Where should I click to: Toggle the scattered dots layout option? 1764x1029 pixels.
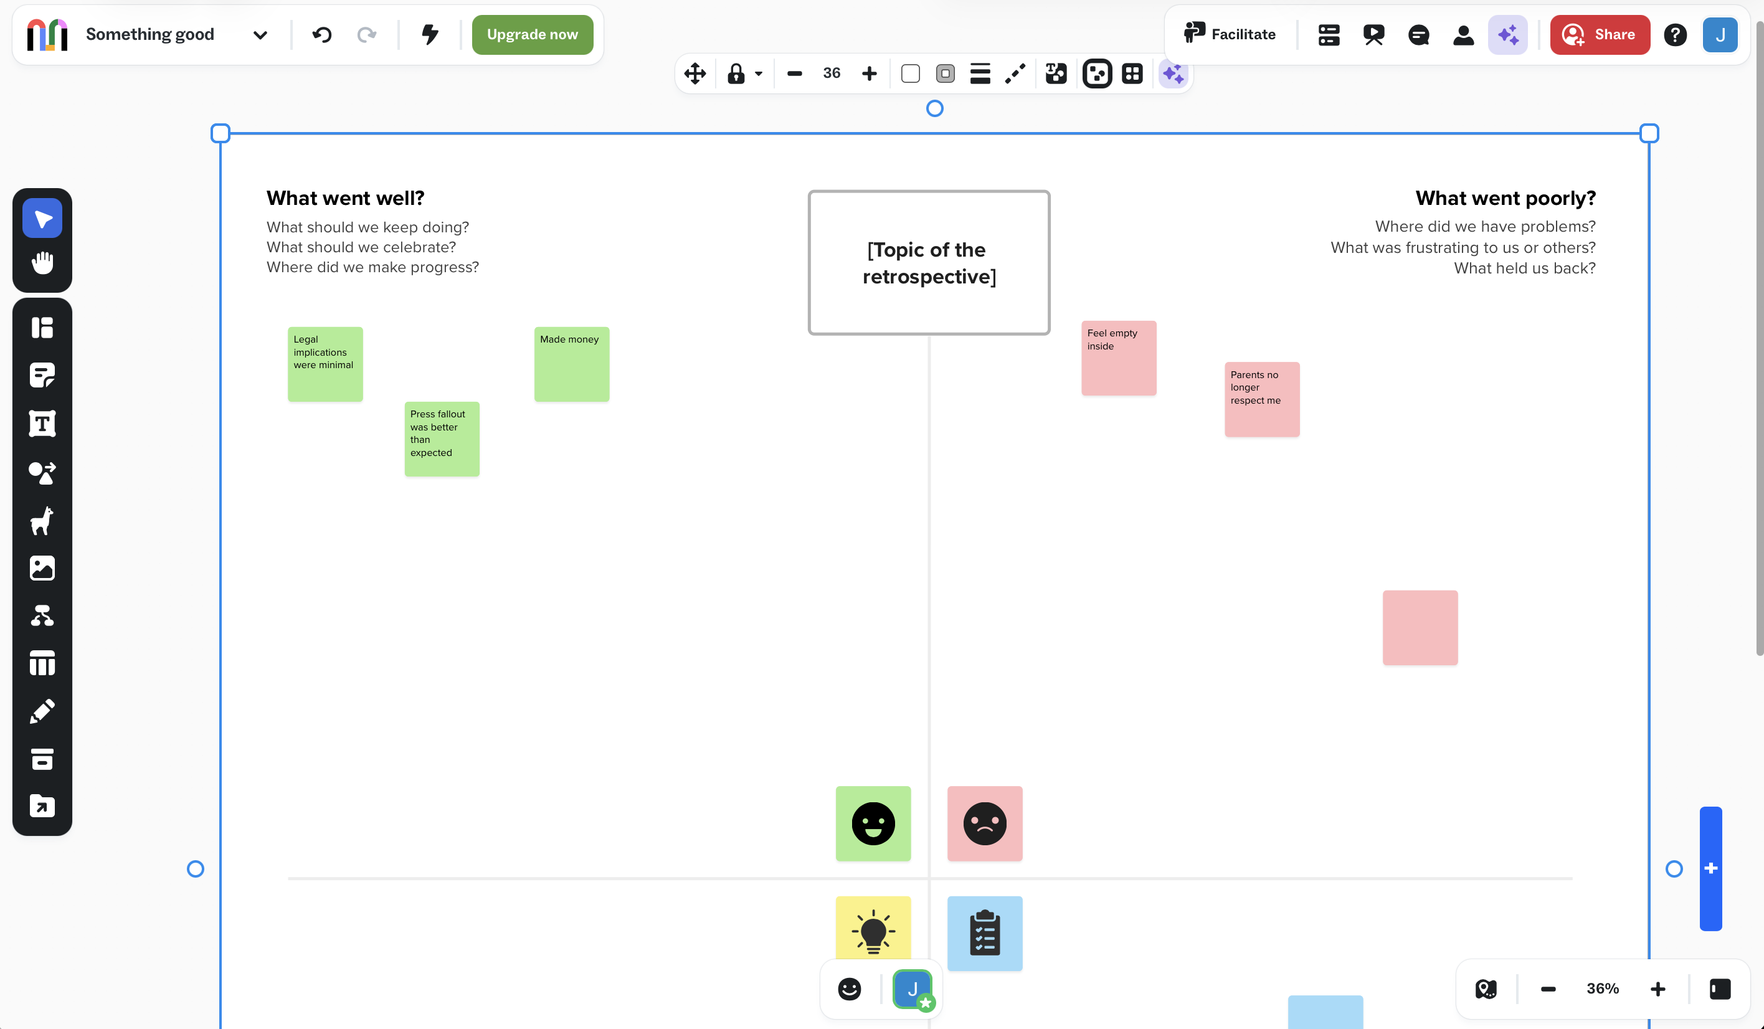pos(1097,73)
